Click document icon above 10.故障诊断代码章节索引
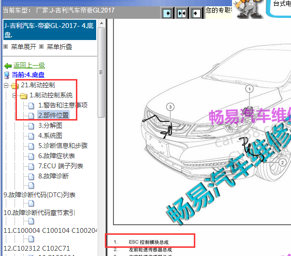291x256 pixels. (x=31, y=203)
